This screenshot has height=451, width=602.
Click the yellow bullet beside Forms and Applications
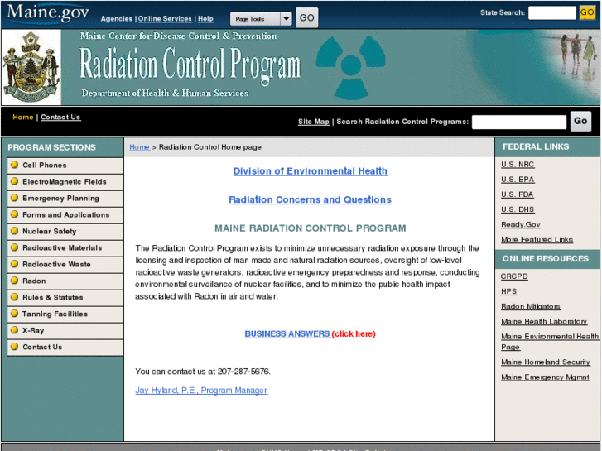point(15,214)
